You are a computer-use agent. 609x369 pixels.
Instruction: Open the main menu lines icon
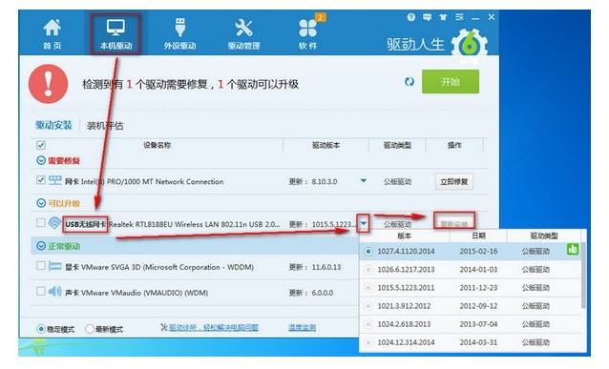(459, 17)
